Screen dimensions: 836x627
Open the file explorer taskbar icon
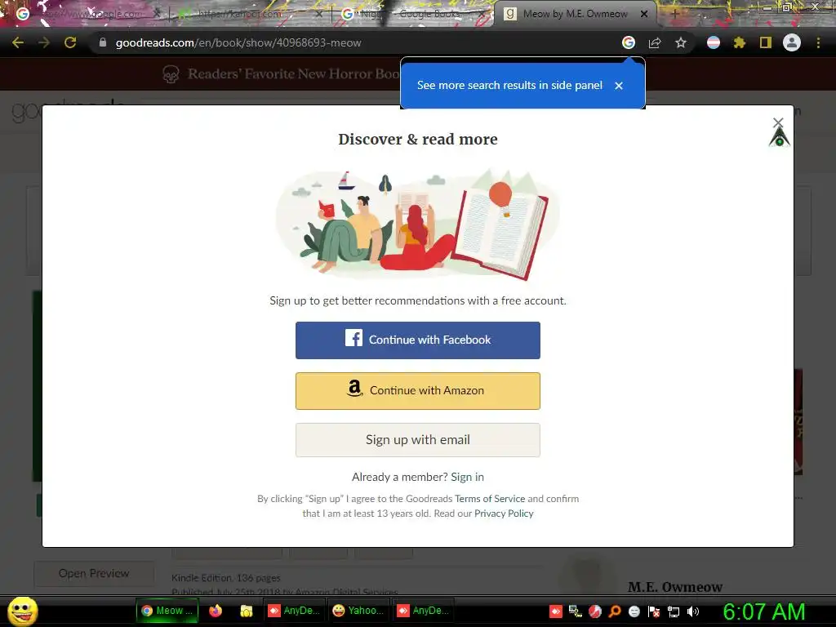pos(246,611)
